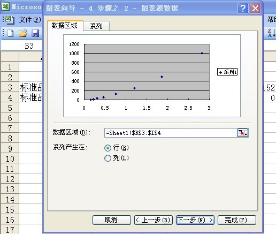
Task: Switch to the 系列 tab
Action: tap(96, 26)
